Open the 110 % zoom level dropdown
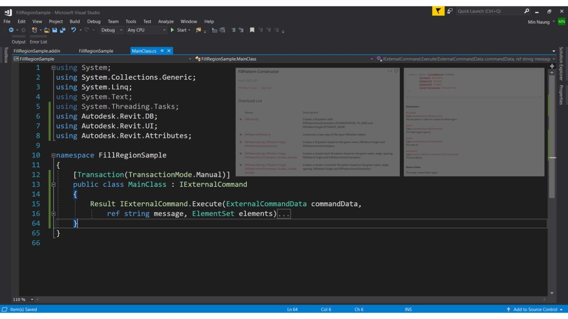 pyautogui.click(x=32, y=299)
